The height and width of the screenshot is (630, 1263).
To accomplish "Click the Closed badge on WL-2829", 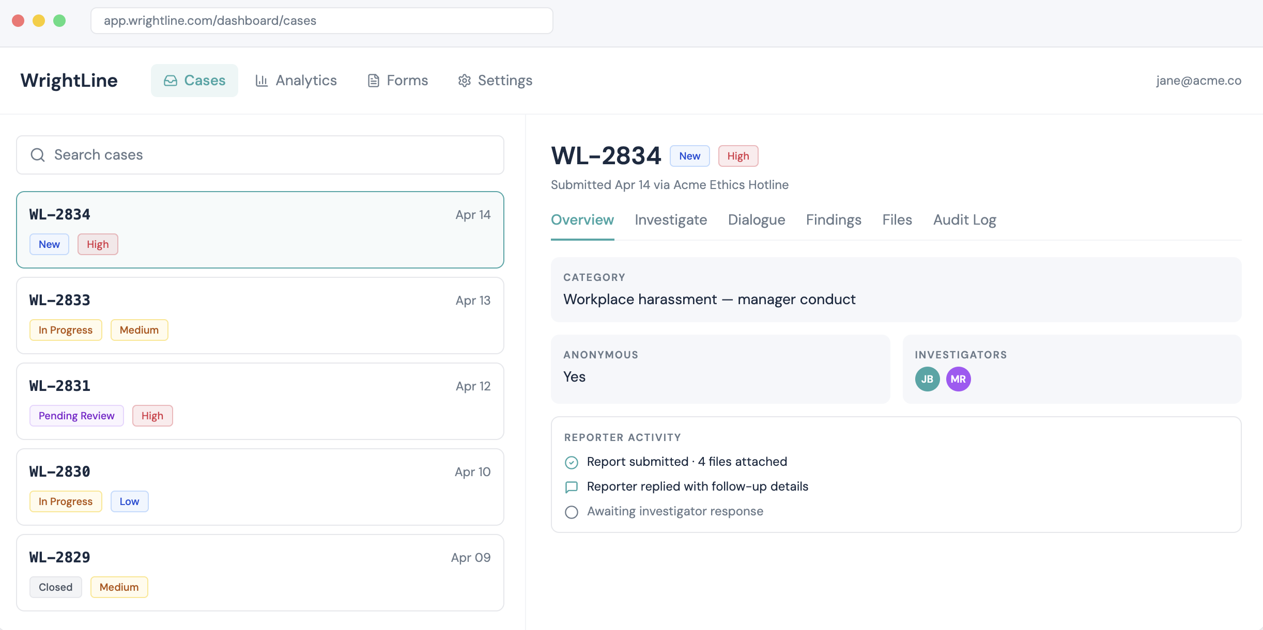I will (x=55, y=587).
